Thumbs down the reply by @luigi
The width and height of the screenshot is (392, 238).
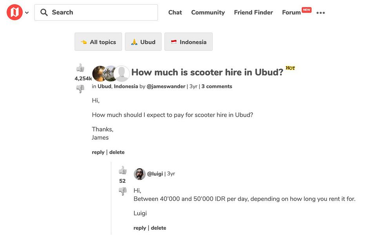point(123,191)
